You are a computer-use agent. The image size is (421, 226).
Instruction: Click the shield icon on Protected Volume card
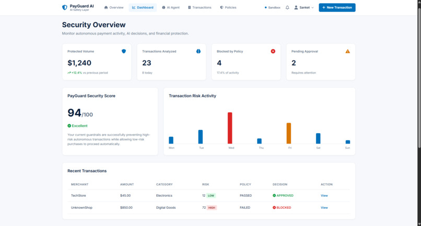123,51
